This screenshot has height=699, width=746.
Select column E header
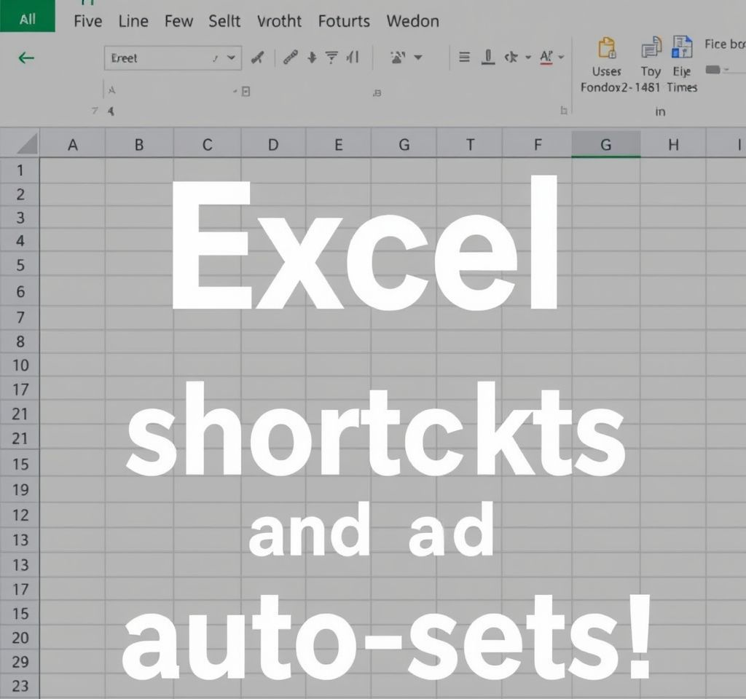[338, 145]
